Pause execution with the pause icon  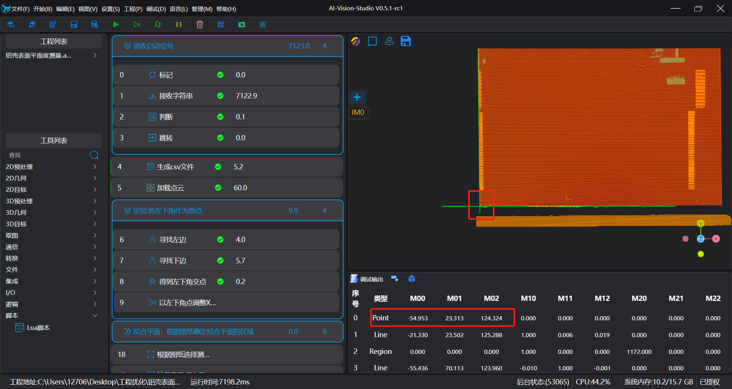(x=179, y=24)
